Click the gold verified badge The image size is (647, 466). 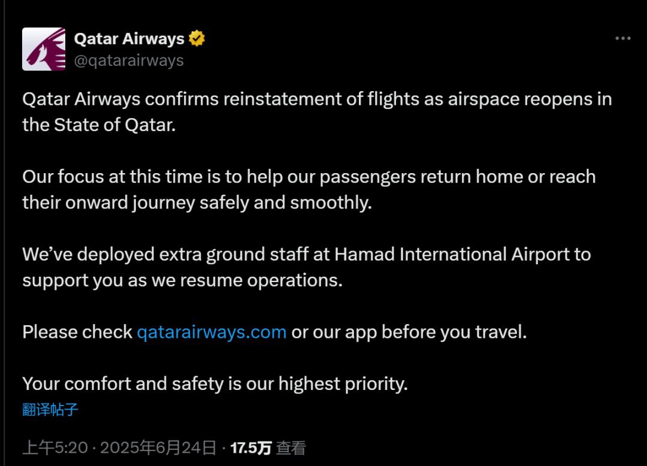click(x=196, y=39)
